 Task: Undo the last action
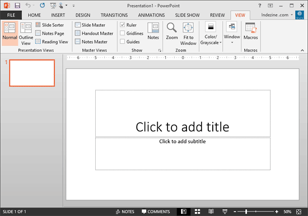(28, 6)
